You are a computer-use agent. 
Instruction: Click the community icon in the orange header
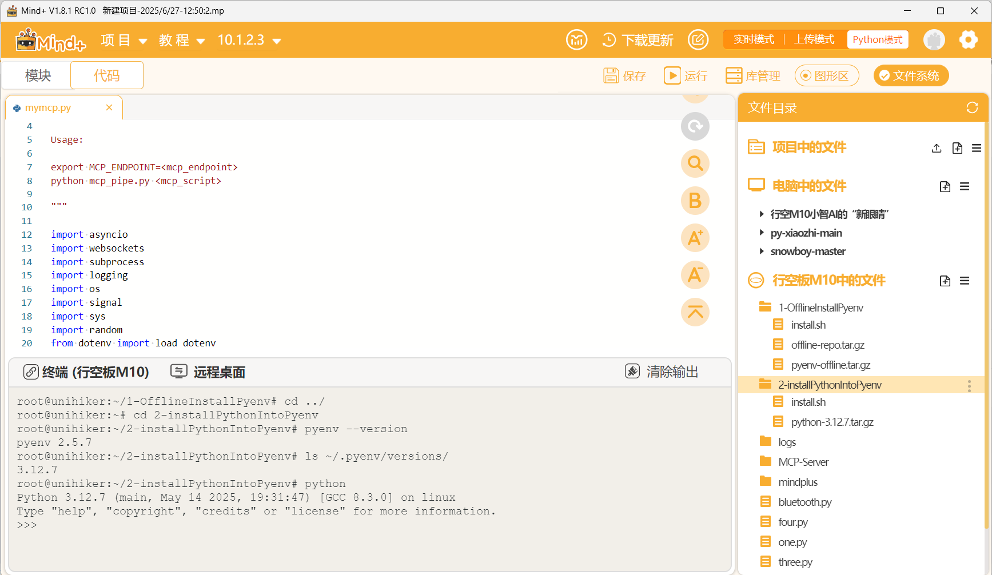coord(576,39)
